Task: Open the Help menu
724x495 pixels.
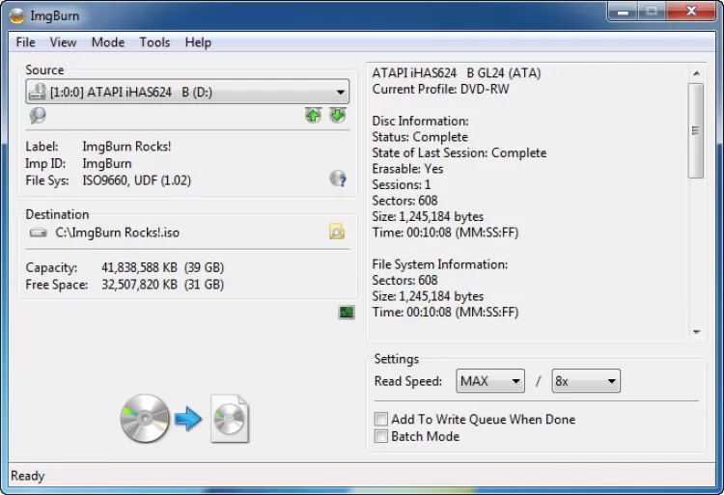Action: click(198, 42)
